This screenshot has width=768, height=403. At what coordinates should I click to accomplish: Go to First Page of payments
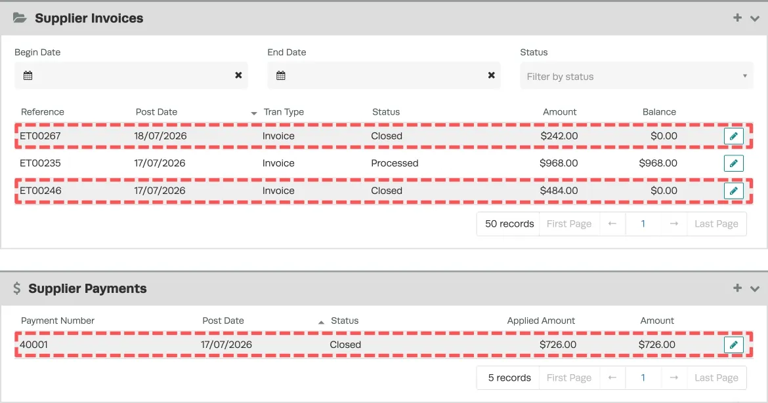tap(569, 378)
